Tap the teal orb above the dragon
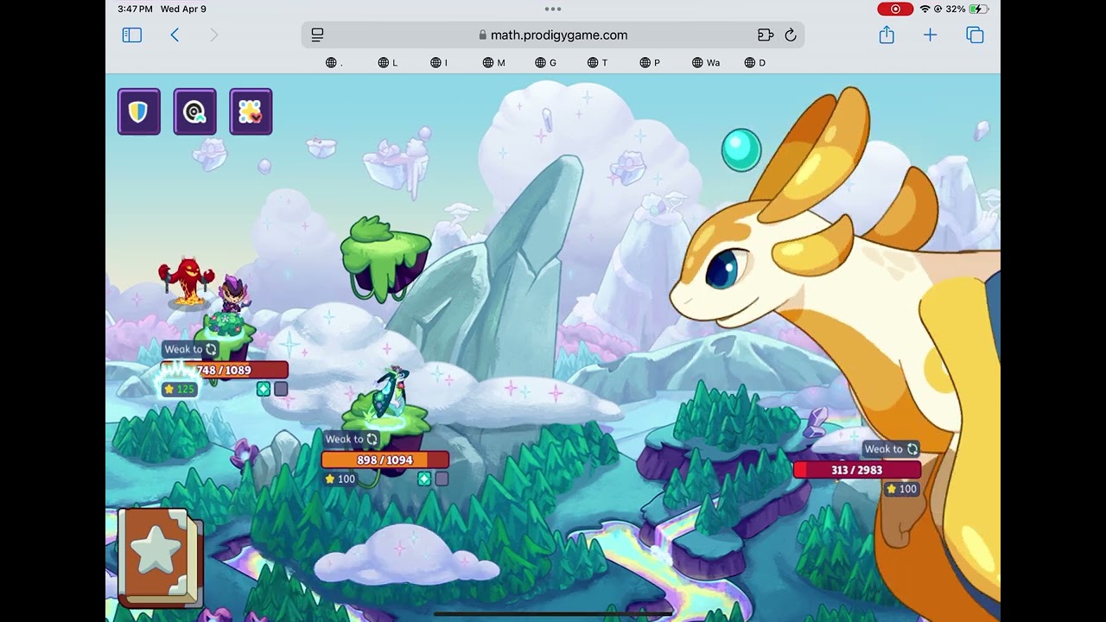The width and height of the screenshot is (1106, 622). pos(741,149)
